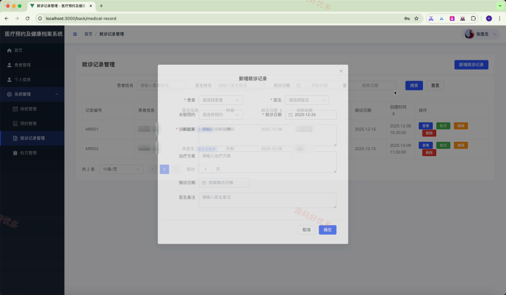Image resolution: width=506 pixels, height=295 pixels.
Task: Click the site information icon in the address bar
Action: coord(40,18)
